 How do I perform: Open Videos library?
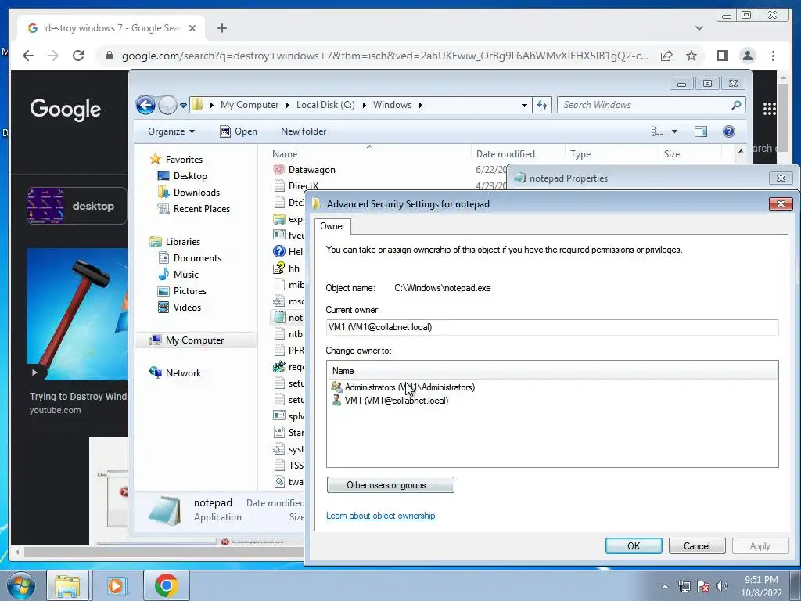click(187, 307)
